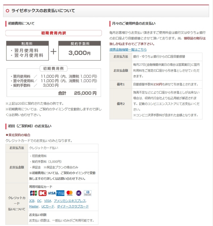Image resolution: width=213 pixels, height=226 pixels.
Task: Click the VISA card logo icon
Action: tap(52, 193)
